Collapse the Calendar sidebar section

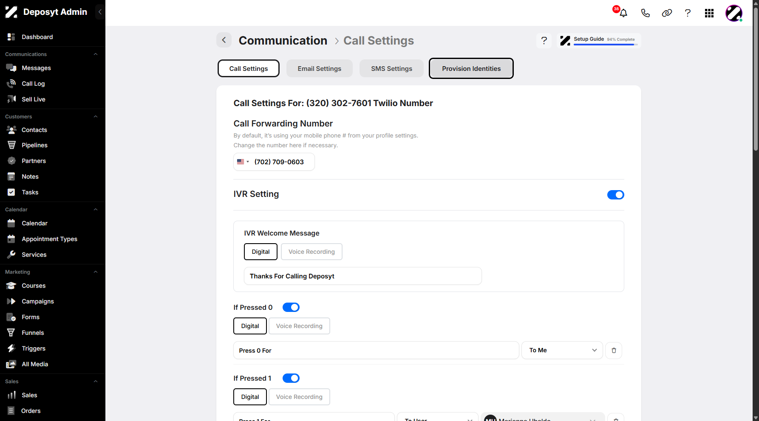pos(96,210)
